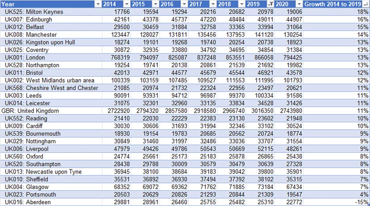Select Edinburgh 2015 value 43378
The height and width of the screenshot is (206, 370).
tap(151, 19)
